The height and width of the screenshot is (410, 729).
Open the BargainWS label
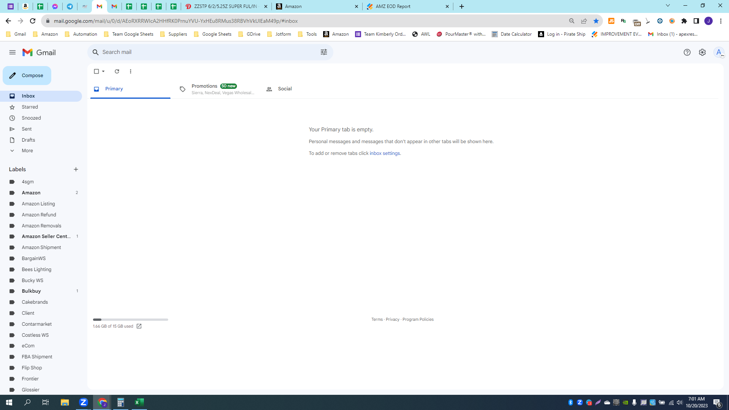click(41, 259)
